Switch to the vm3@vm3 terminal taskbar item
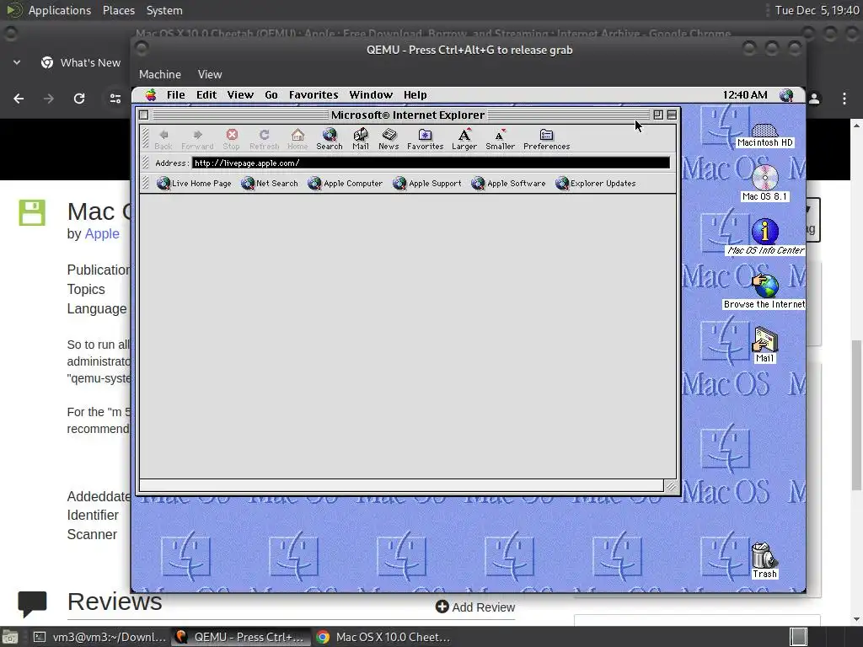This screenshot has width=863, height=647. coord(99,637)
